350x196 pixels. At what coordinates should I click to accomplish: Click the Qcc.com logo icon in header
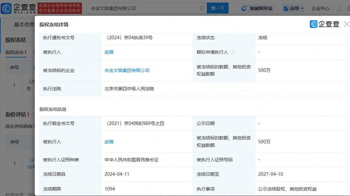pyautogui.click(x=6, y=8)
